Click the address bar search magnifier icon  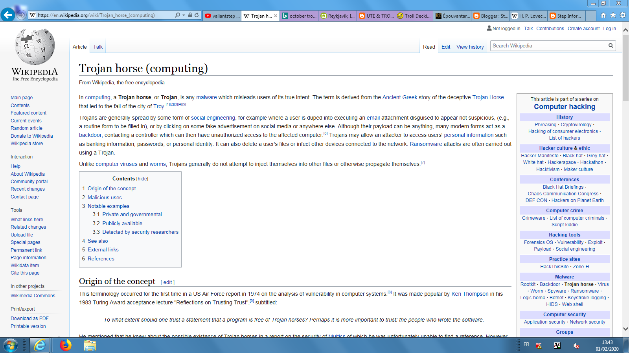(178, 15)
